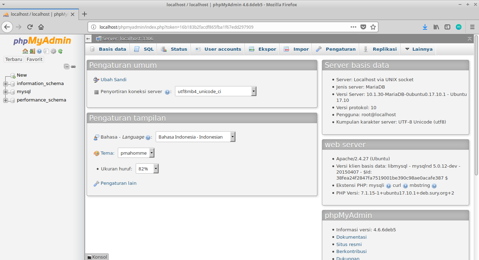Hide the navigation panel with left arrow
The width and height of the screenshot is (479, 260).
click(x=88, y=38)
